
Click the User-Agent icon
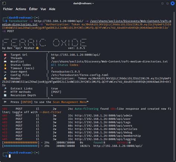click(5, 72)
